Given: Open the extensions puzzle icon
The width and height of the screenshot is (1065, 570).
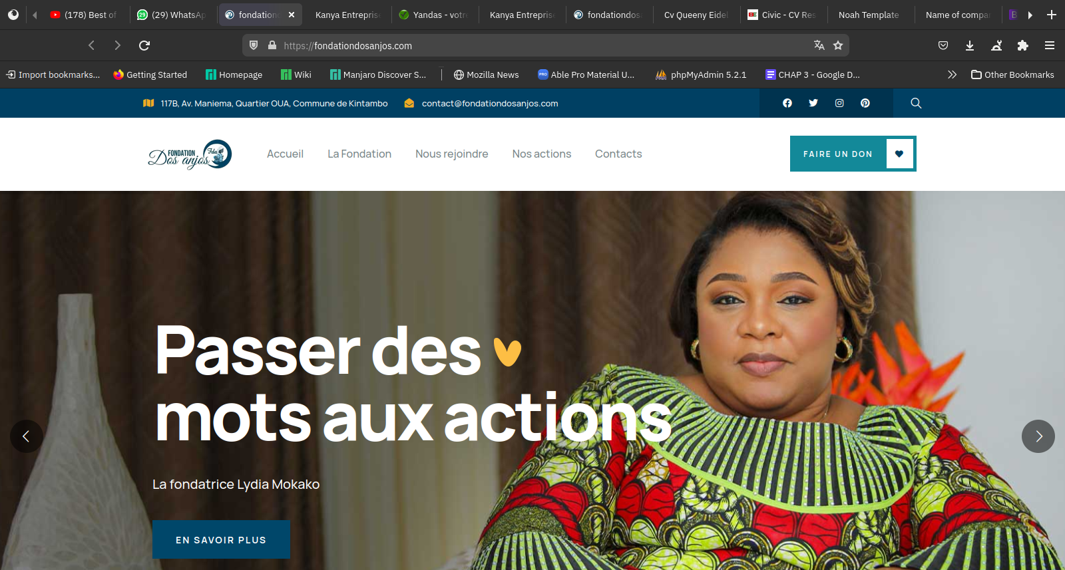Looking at the screenshot, I should [1023, 45].
